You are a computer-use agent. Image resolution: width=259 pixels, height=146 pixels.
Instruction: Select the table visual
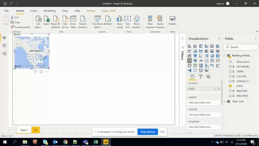click(195, 66)
